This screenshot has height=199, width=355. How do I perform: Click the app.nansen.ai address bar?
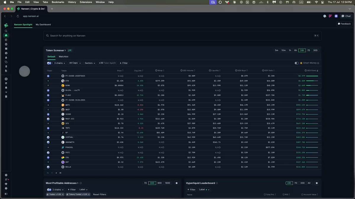[31, 16]
